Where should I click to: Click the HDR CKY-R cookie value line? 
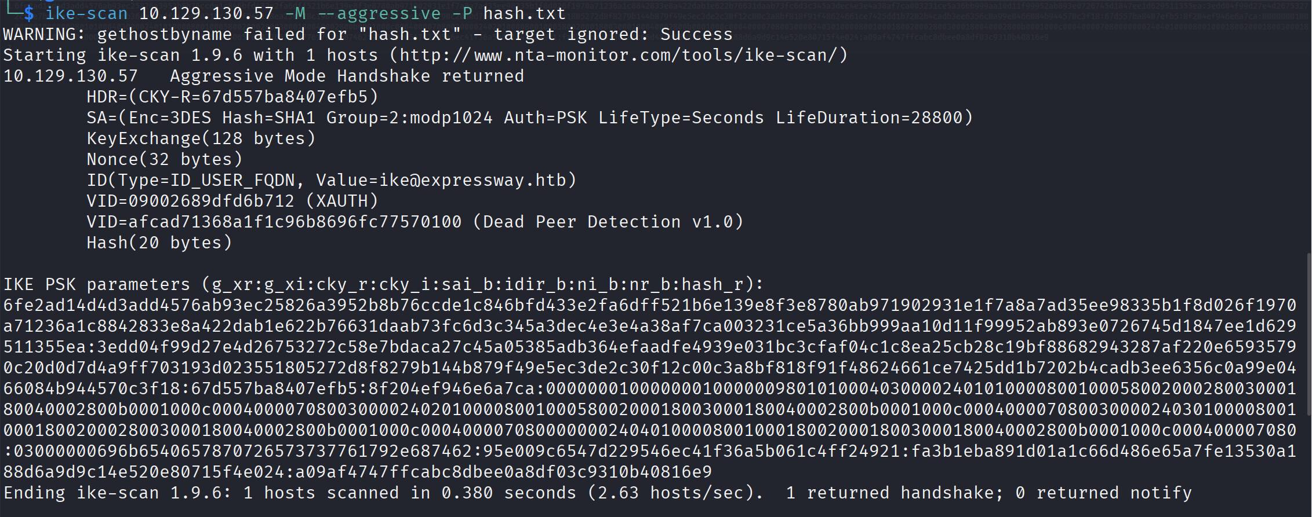pos(232,97)
